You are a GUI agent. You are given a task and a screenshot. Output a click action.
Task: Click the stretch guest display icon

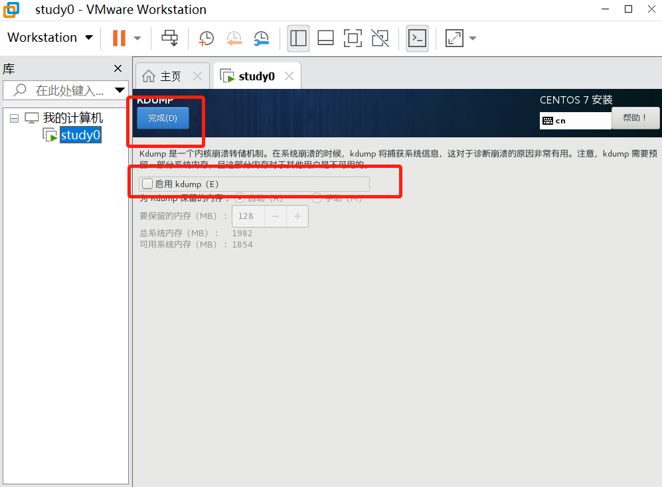454,38
